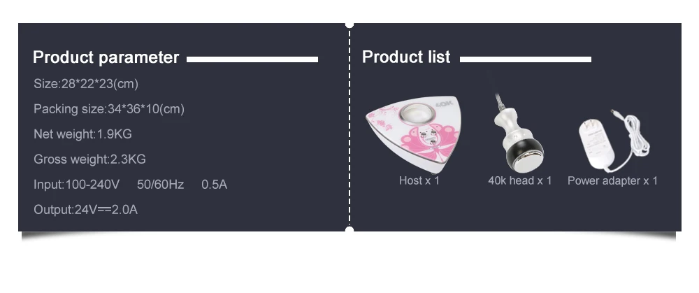Click the Input:100-240V specification text
This screenshot has height=293, width=699.
[77, 185]
